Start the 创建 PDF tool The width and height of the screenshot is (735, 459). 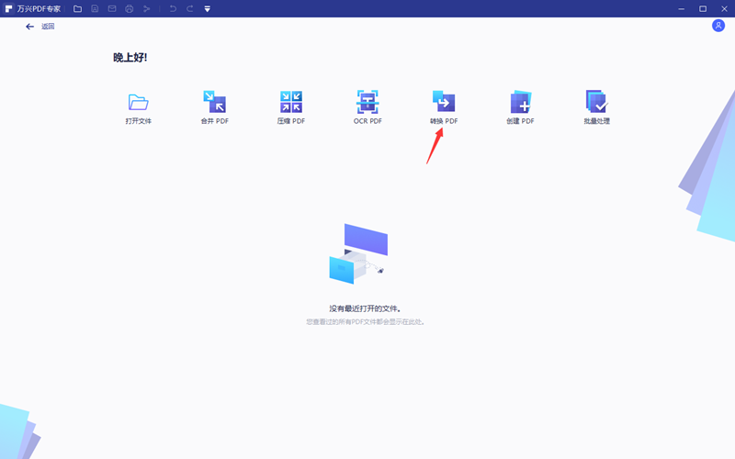520,106
